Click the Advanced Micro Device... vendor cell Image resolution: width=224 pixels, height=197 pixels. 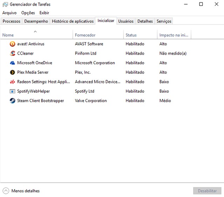click(98, 82)
